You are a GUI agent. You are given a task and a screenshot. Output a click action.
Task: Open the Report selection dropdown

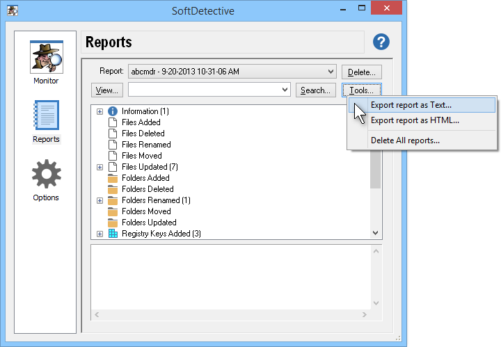pyautogui.click(x=232, y=72)
